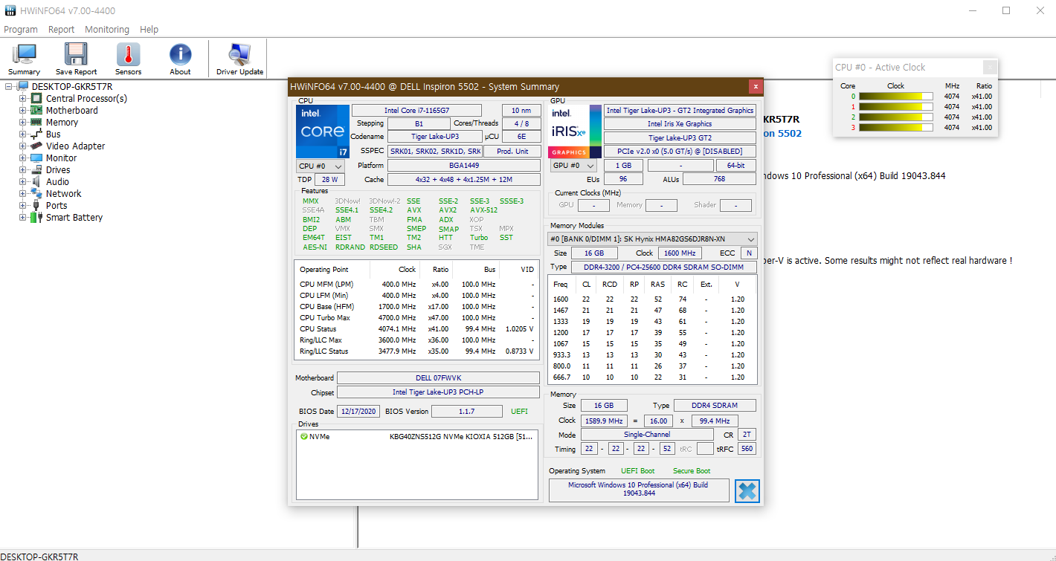Open the CPU #0 selector dropdown
This screenshot has width=1056, height=561.
pos(320,166)
